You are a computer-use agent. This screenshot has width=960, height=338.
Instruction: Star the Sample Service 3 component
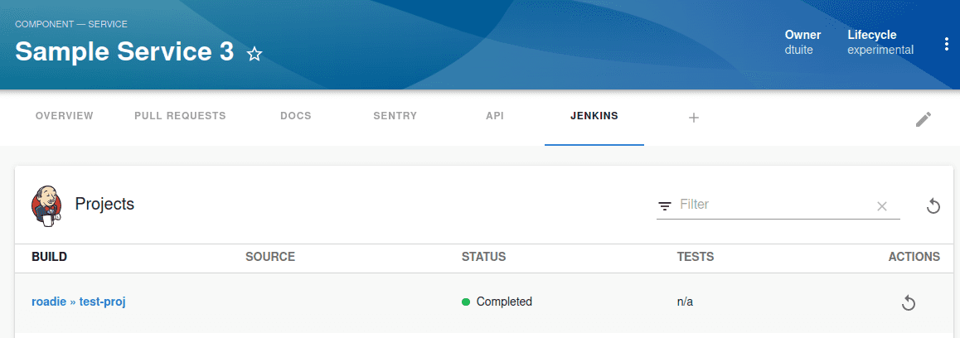[x=254, y=54]
